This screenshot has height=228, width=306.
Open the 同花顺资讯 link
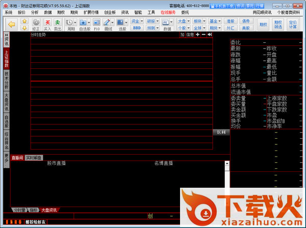tap(262, 12)
